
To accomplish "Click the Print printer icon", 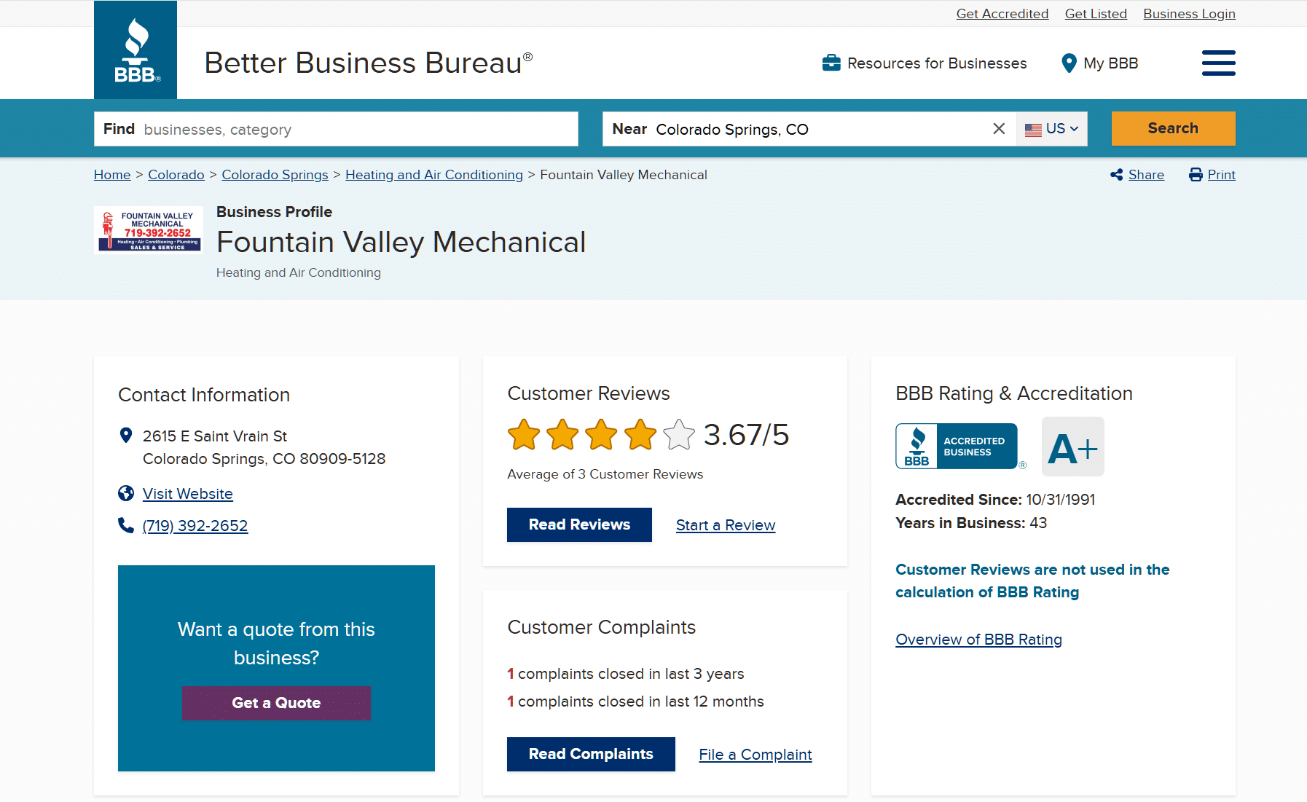I will (1196, 175).
